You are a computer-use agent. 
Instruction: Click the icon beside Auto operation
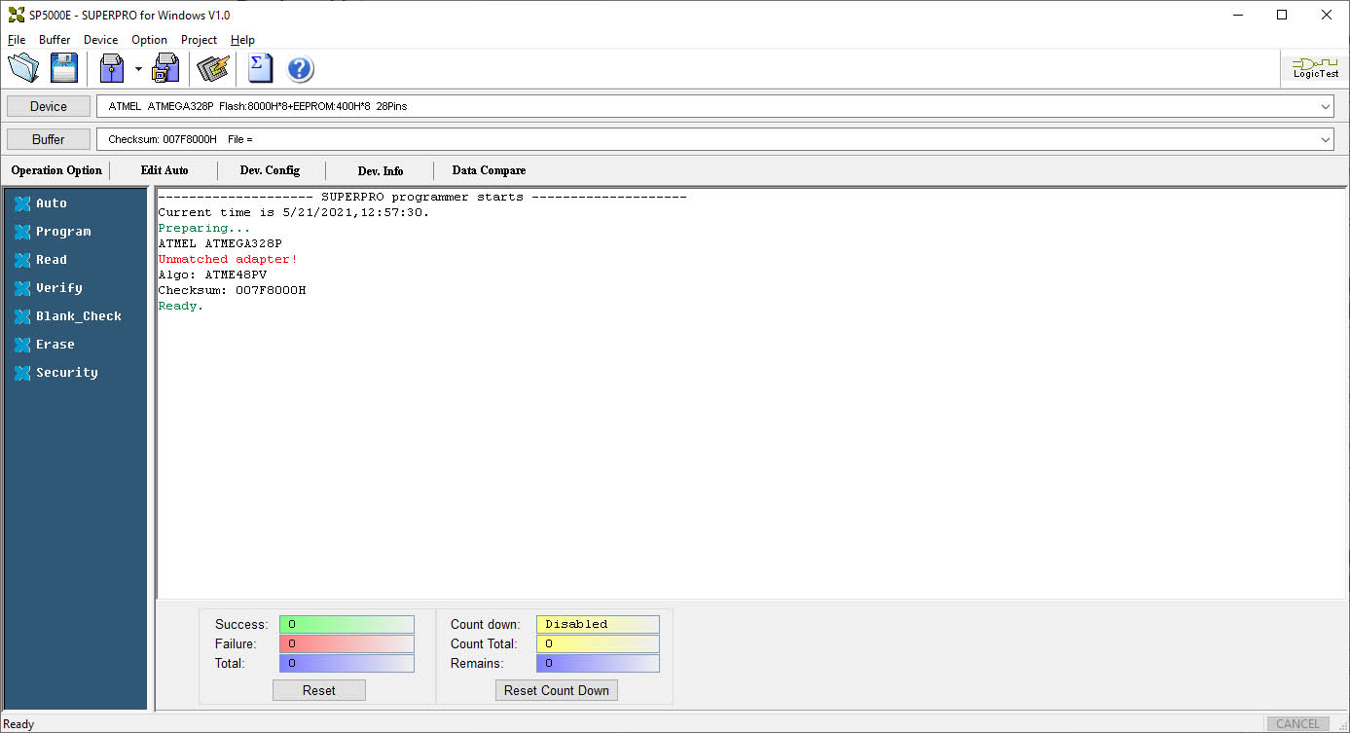(x=22, y=203)
